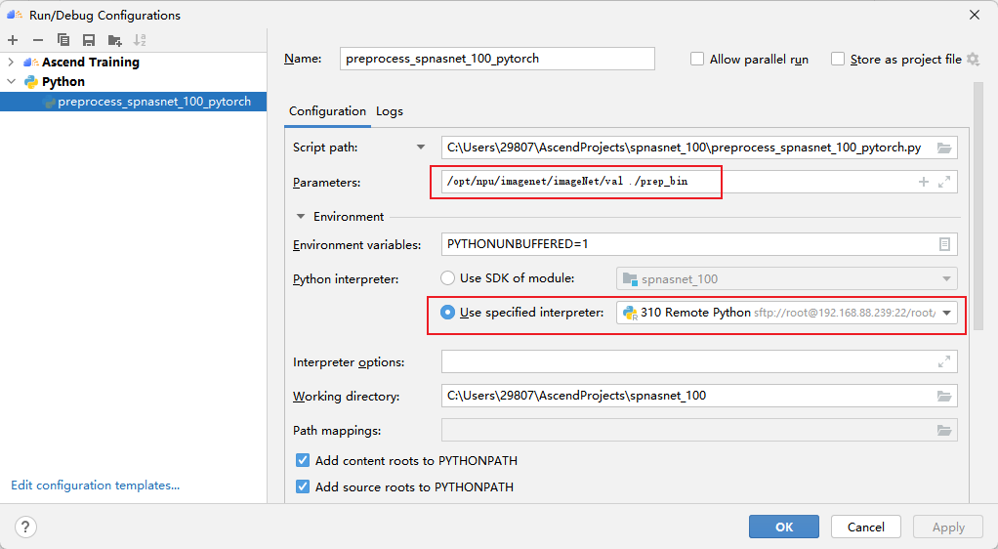998x549 pixels.
Task: Click the Remove Configuration minus icon
Action: pyautogui.click(x=38, y=40)
